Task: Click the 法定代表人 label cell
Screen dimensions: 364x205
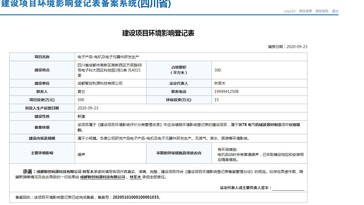Action: click(179, 83)
